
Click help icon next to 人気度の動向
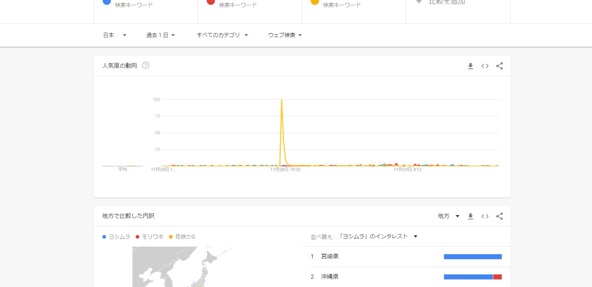point(146,65)
